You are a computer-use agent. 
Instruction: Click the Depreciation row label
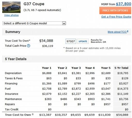coord(13,73)
